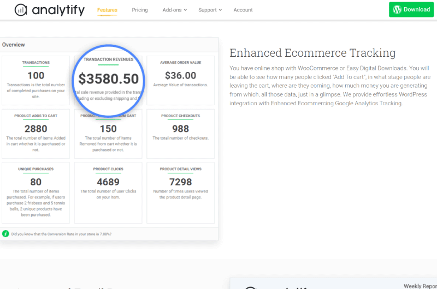This screenshot has width=437, height=289.
Task: Select the Transactions value 100
Action: pos(36,75)
